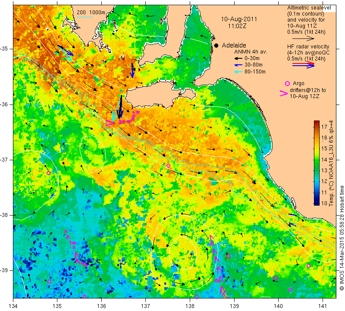Image resolution: width=345 pixels, height=311 pixels.
Task: Click the blue 30-80m legend arrow
Action: tap(238, 65)
